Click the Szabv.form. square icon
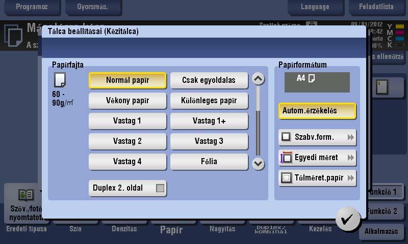The width and height of the screenshot is (408, 244). 286,137
